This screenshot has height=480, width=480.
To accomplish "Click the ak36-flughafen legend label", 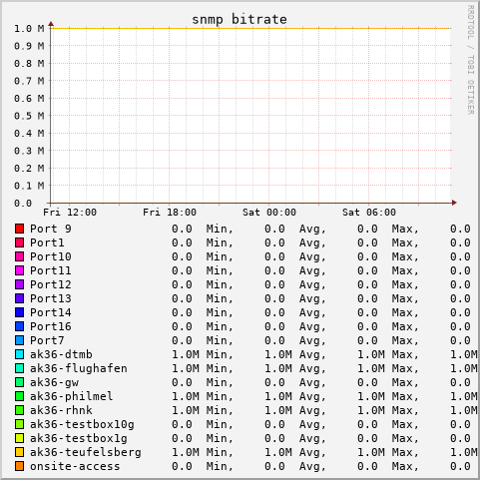I will click(79, 368).
